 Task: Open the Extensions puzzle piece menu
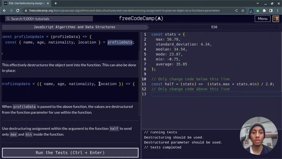tap(264, 11)
